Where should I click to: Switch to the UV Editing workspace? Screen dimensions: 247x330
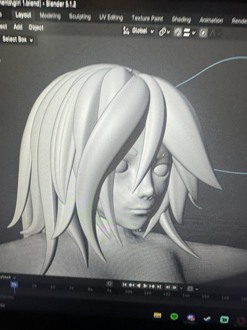111,18
